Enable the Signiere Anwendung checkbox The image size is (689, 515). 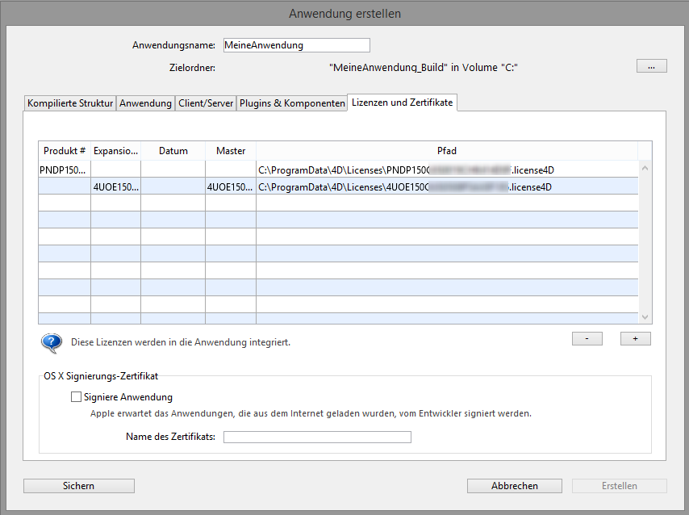77,397
